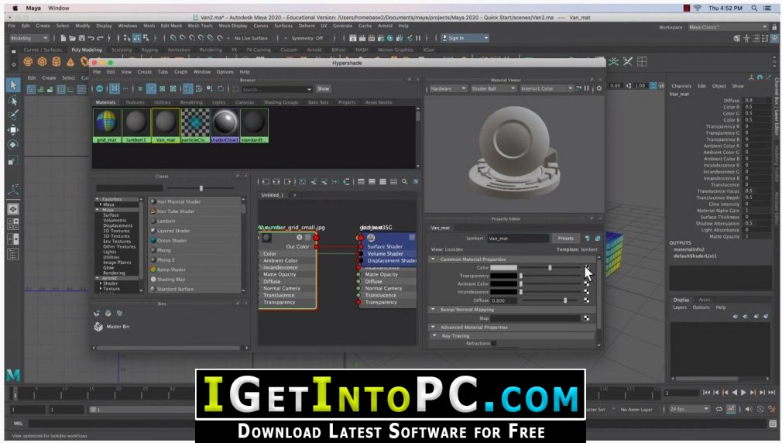This screenshot has width=782, height=443.
Task: Create a polygon sphere from the shelf
Action: pos(28,62)
